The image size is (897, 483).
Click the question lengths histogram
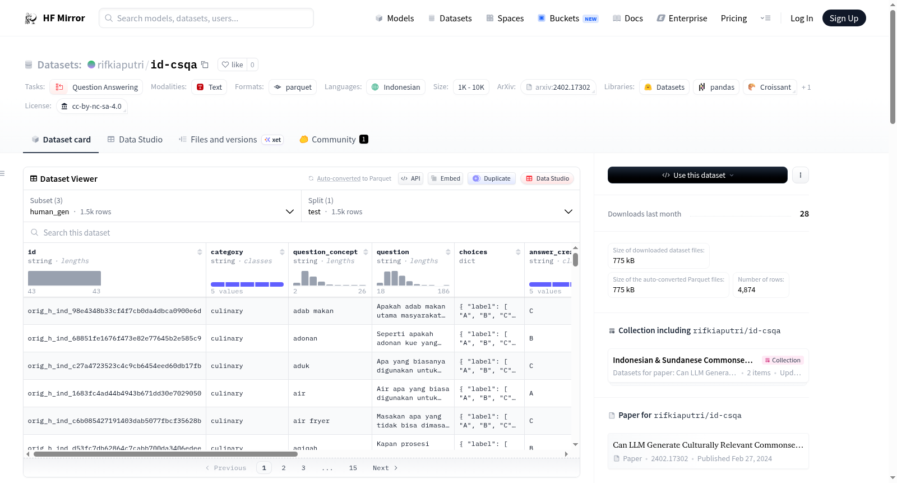coord(413,278)
